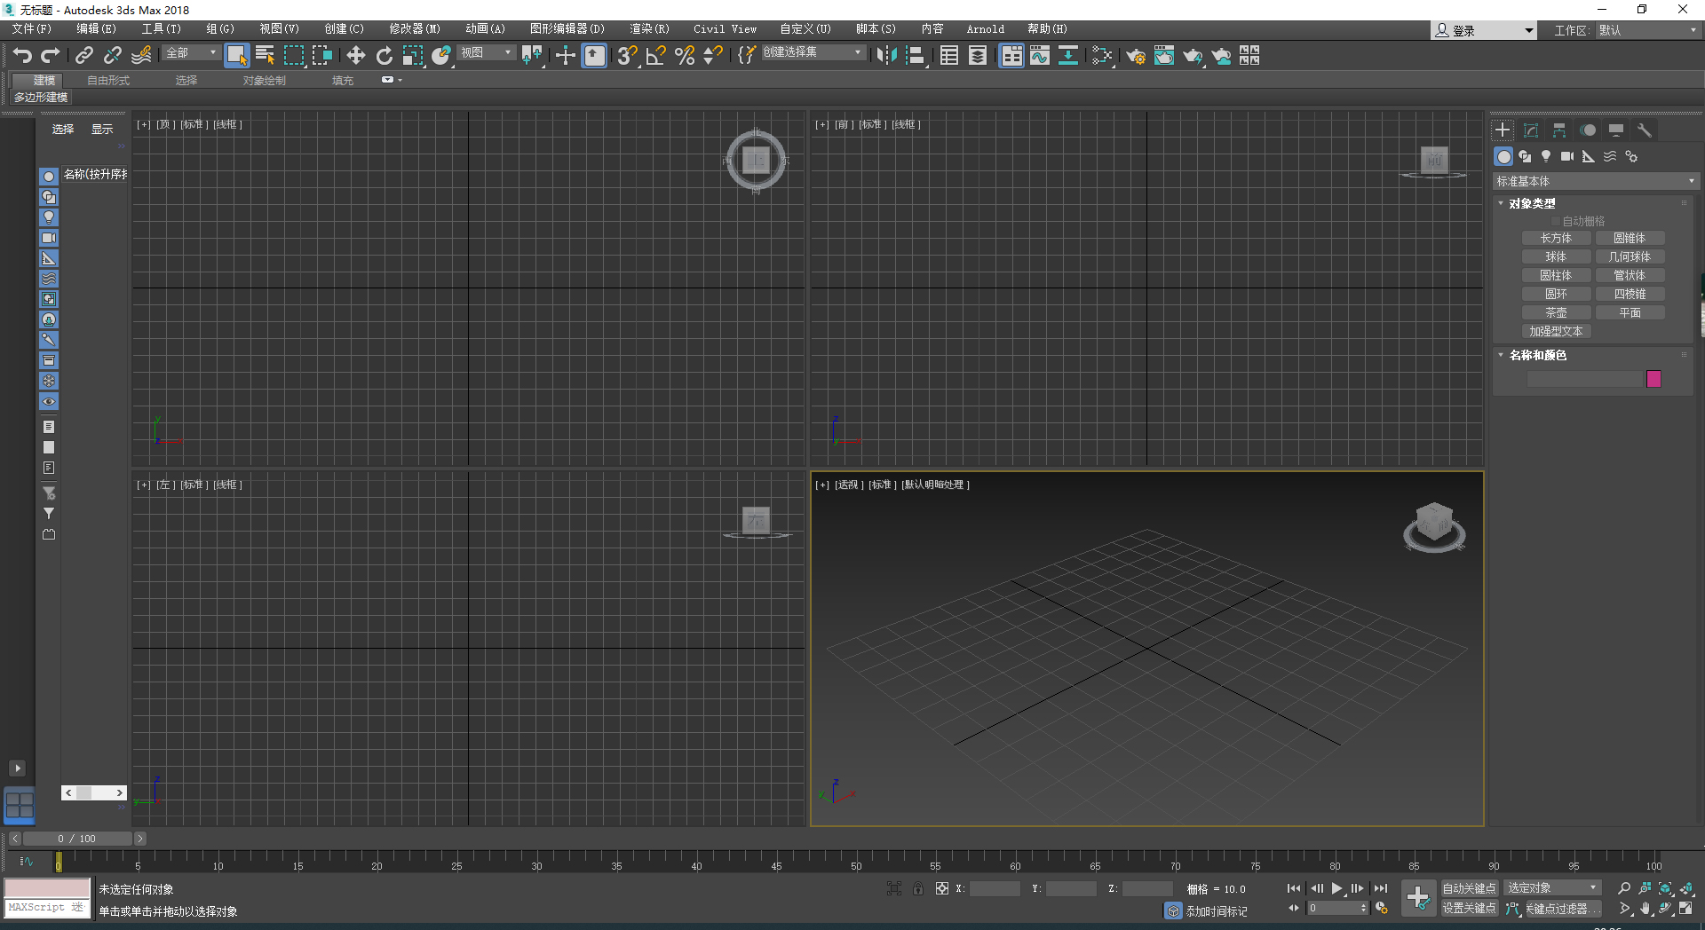Click the 圆柱体 button
The height and width of the screenshot is (930, 1705).
[x=1556, y=275]
